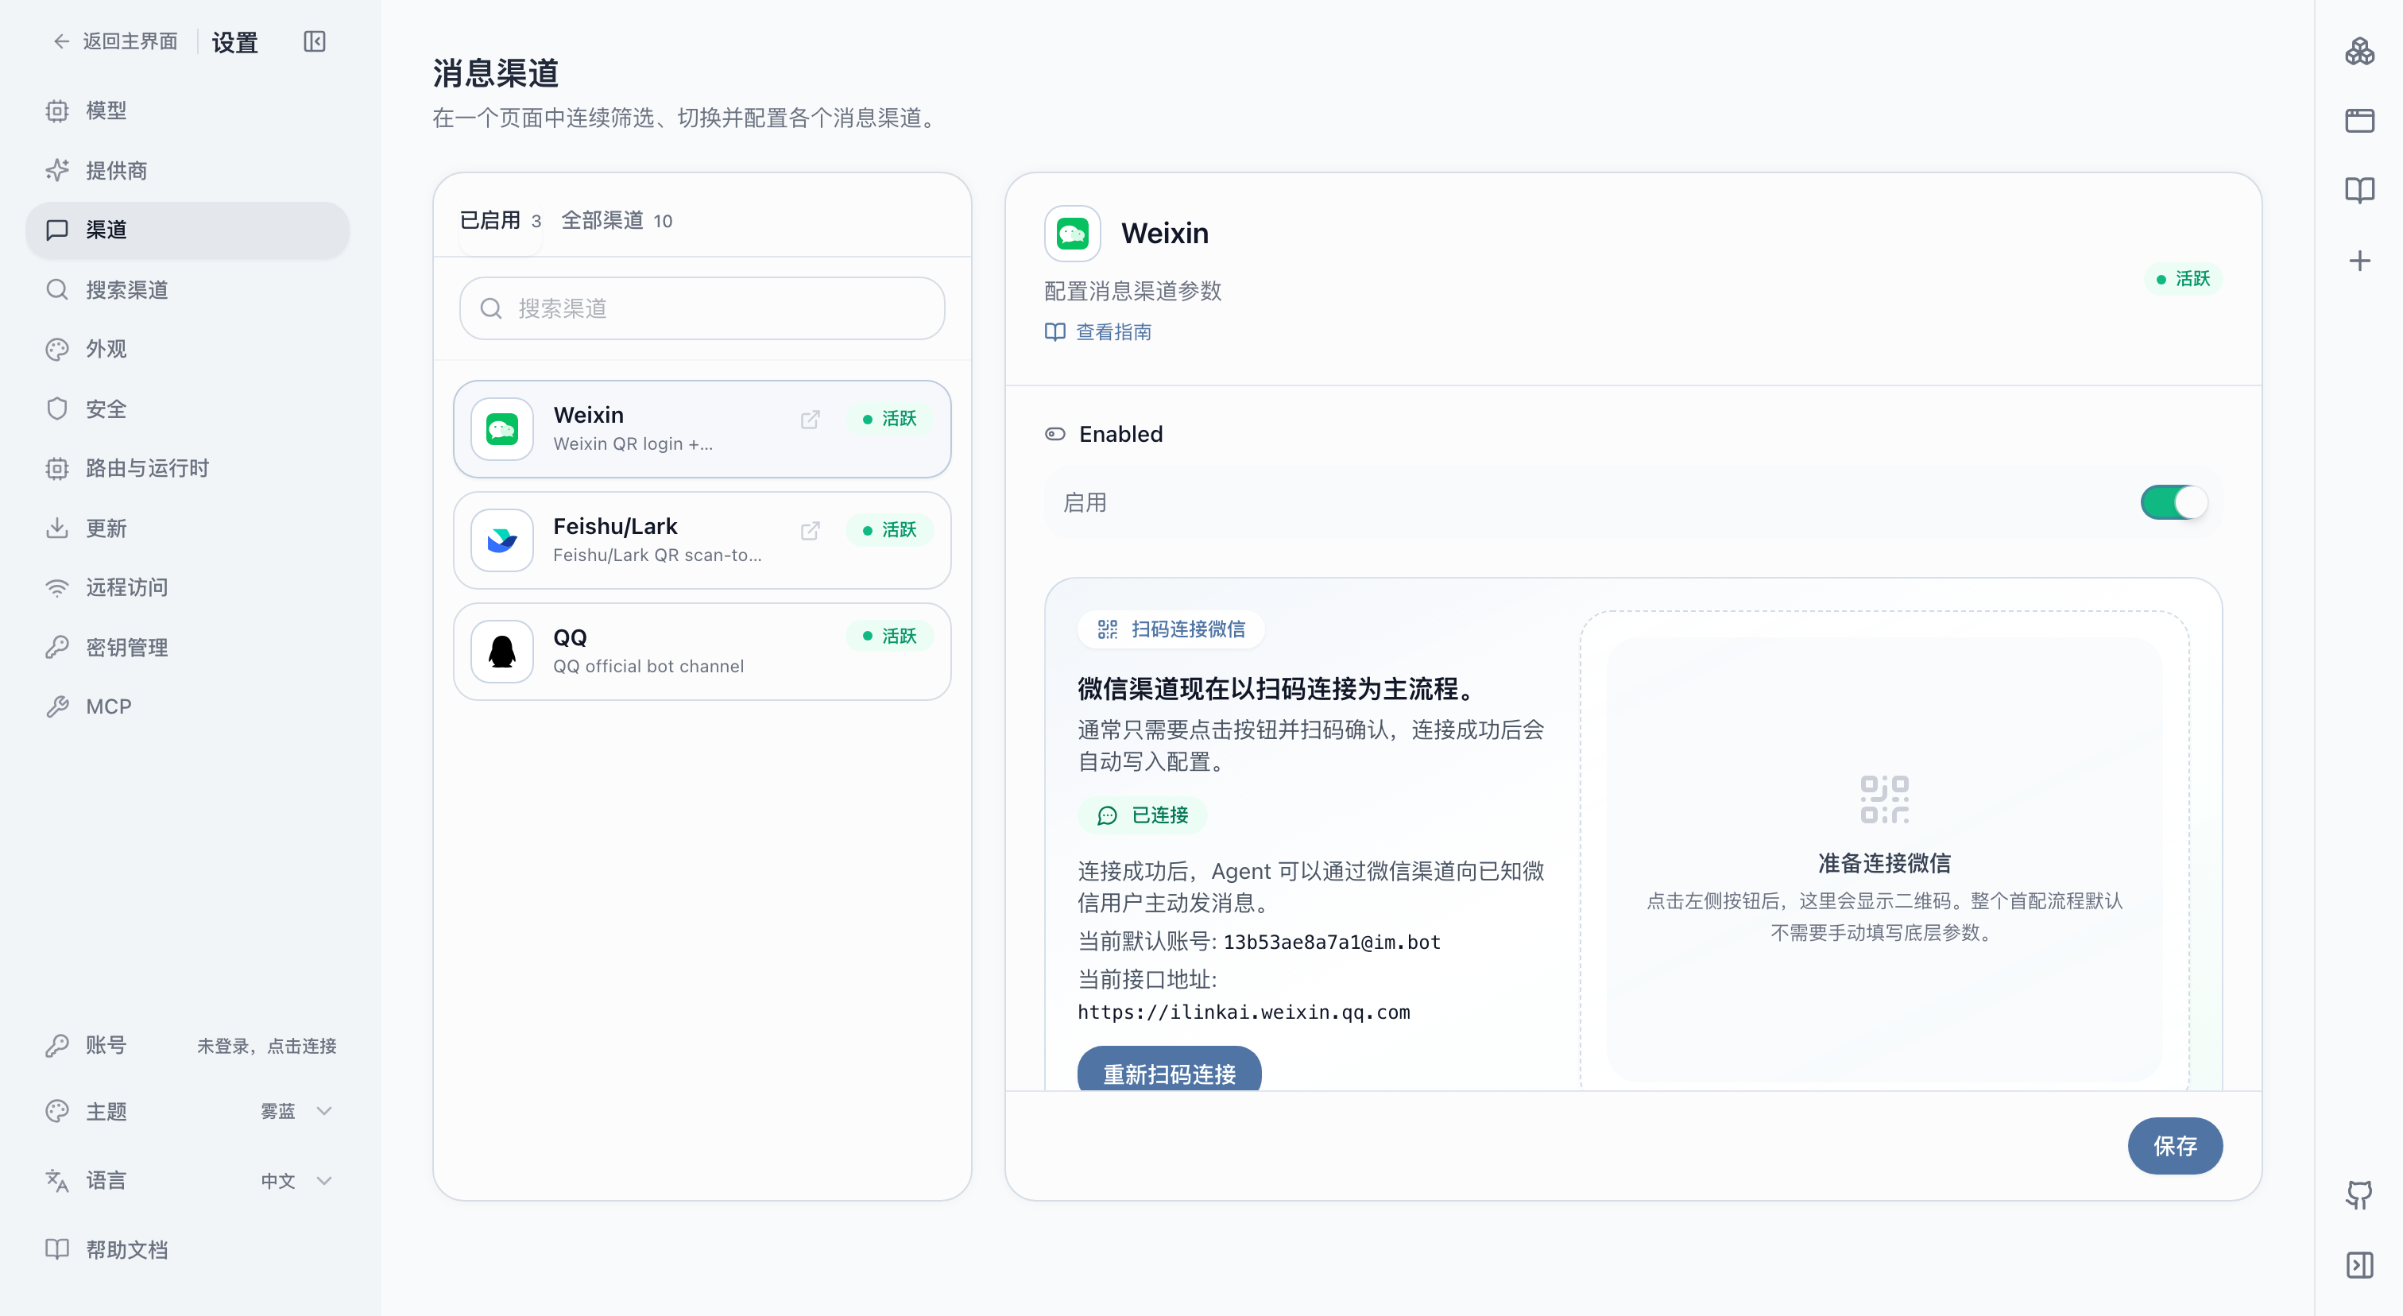Switch to the 全部渠道 tab
2403x1316 pixels.
click(616, 221)
